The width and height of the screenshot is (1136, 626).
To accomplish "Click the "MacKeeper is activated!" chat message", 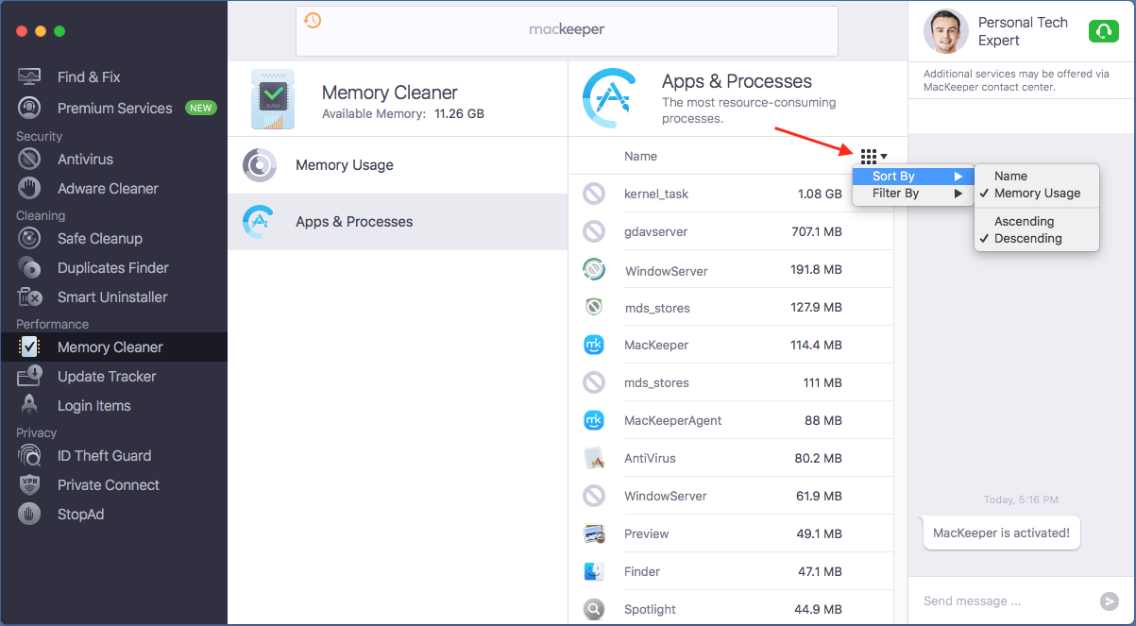I will point(1001,533).
